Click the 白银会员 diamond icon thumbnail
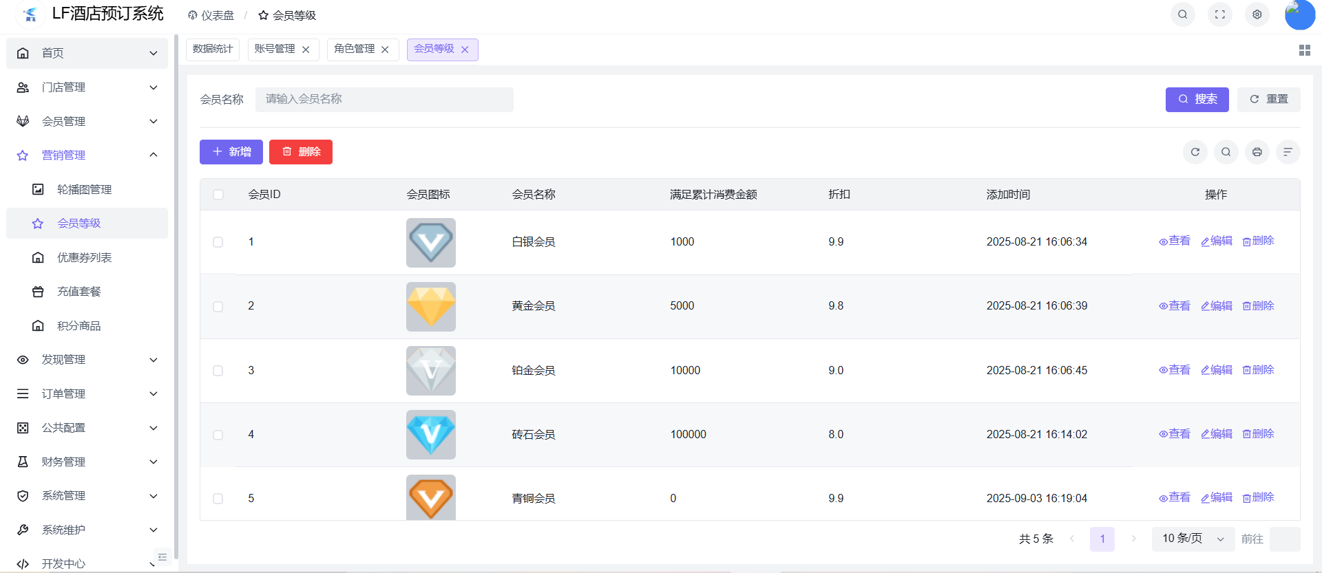1322x573 pixels. pyautogui.click(x=431, y=243)
